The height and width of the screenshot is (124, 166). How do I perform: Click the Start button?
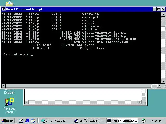8,121
